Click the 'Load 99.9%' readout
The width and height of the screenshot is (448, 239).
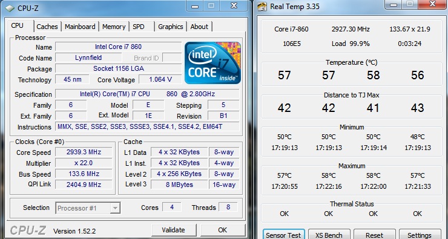click(351, 44)
